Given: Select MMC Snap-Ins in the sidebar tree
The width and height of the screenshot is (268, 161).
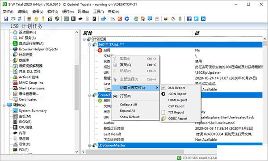Looking at the screenshot, I should click(x=31, y=83).
